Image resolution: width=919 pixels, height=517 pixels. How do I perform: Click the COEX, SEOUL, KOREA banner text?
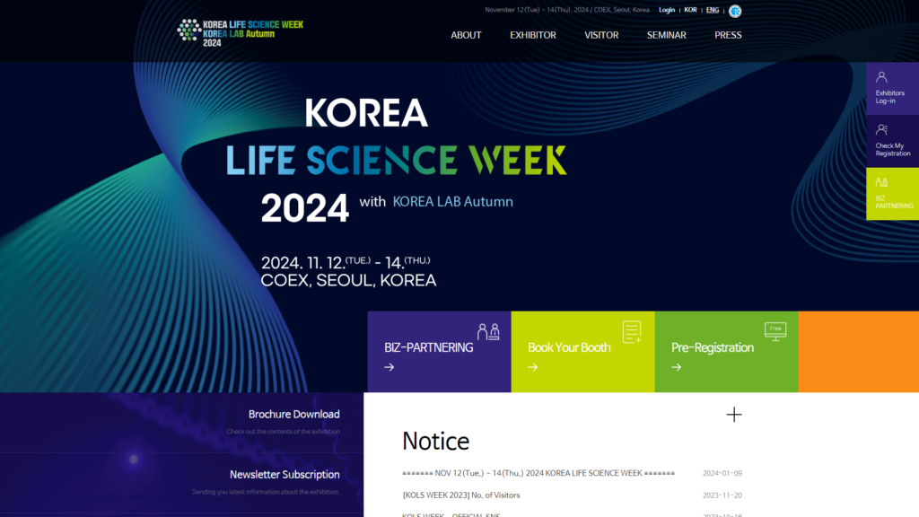point(348,281)
